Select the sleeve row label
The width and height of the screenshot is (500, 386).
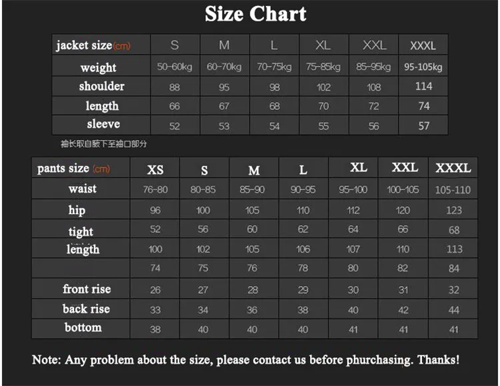coord(103,124)
